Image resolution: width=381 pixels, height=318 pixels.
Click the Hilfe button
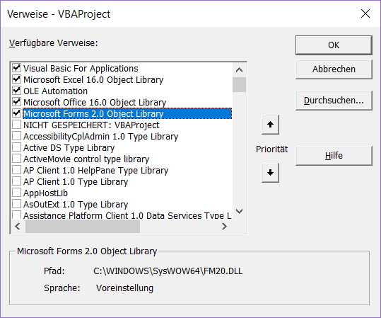click(334, 156)
